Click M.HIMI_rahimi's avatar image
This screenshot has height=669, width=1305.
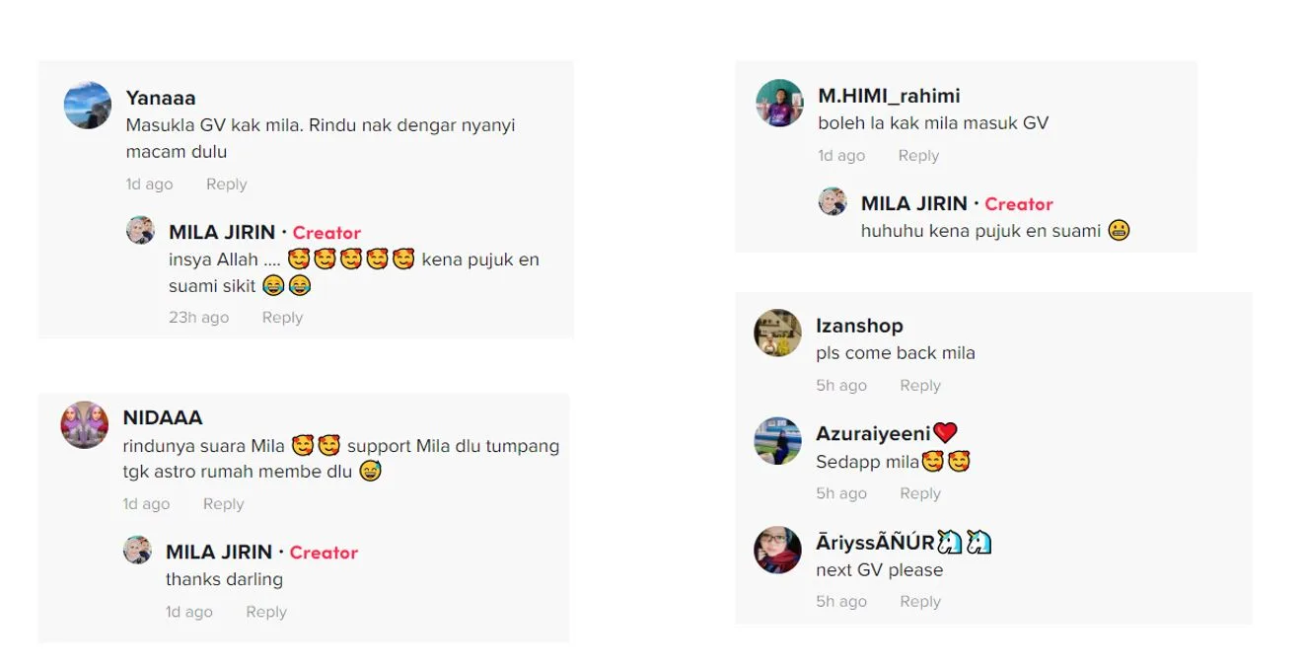point(779,104)
